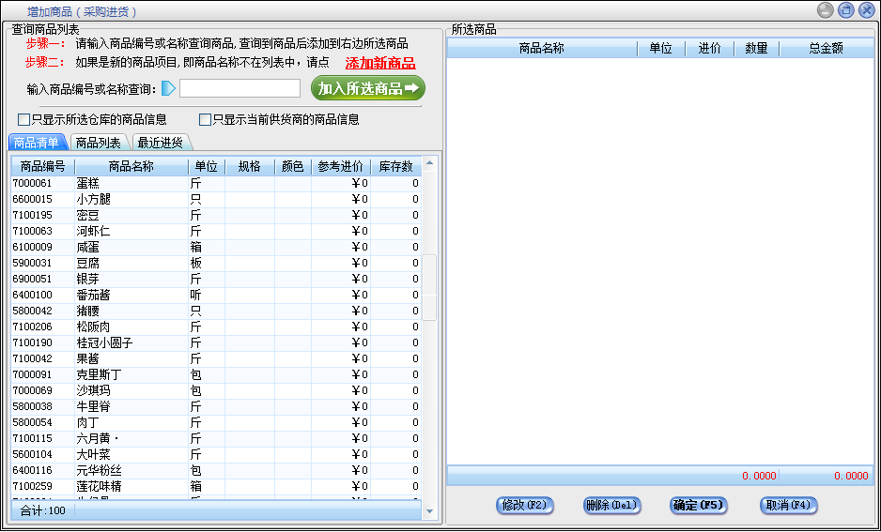Image resolution: width=881 pixels, height=532 pixels.
Task: Sort by 参考进价 column header
Action: (x=340, y=167)
